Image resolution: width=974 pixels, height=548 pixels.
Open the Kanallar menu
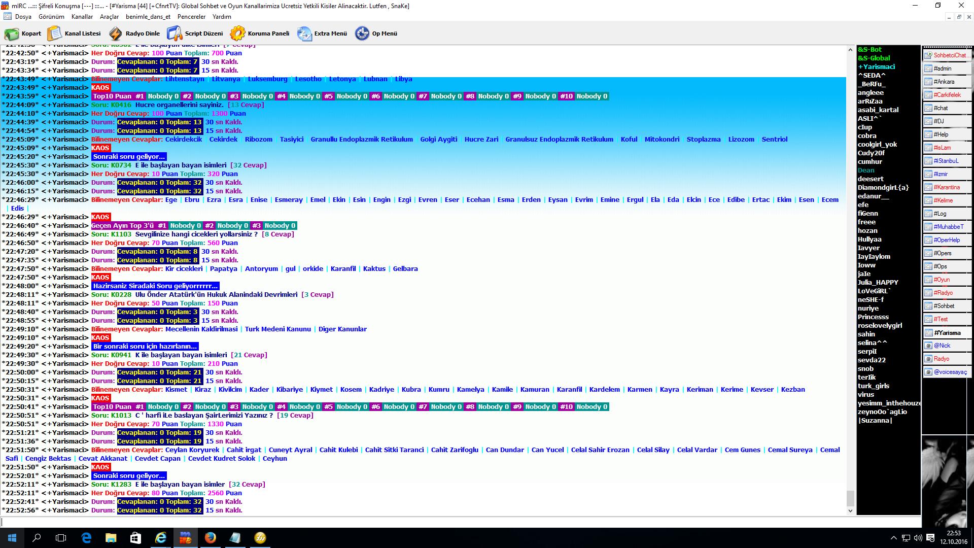[82, 17]
